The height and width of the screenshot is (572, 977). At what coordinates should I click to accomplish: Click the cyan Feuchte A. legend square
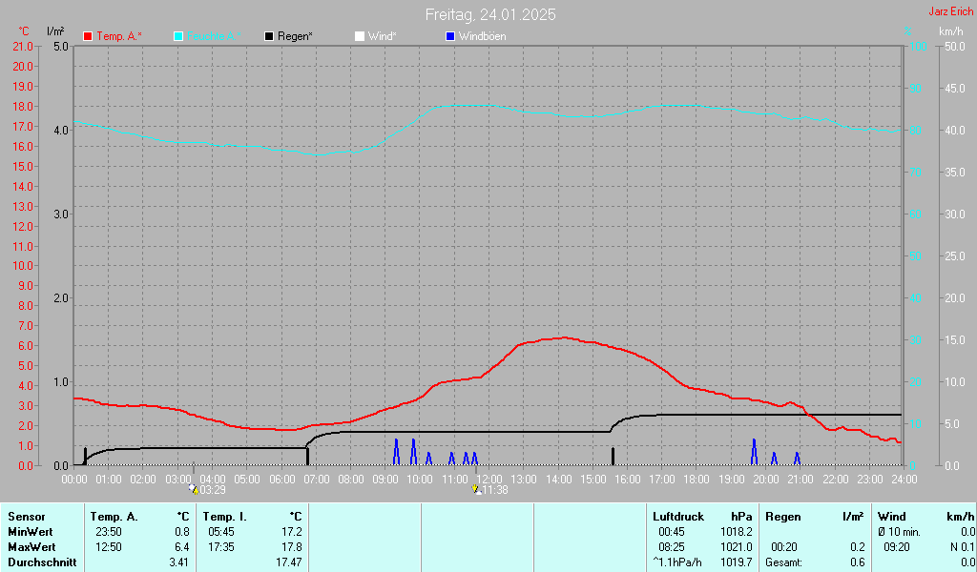click(x=178, y=37)
